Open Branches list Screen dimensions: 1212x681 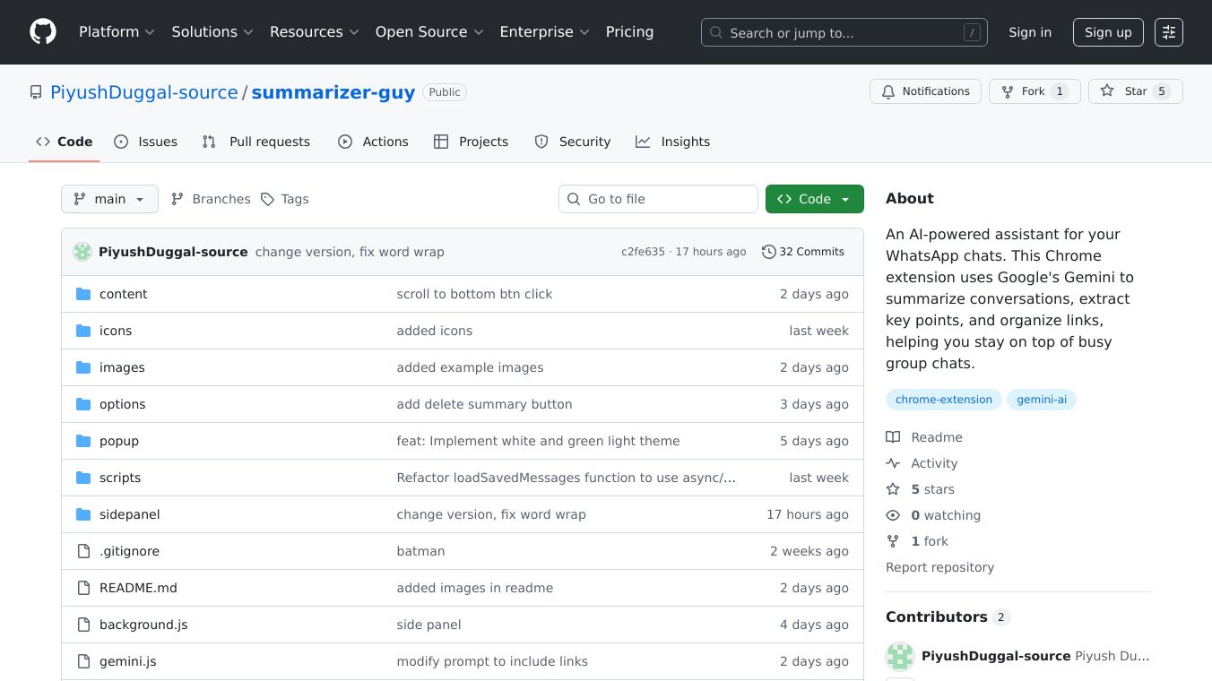(211, 199)
